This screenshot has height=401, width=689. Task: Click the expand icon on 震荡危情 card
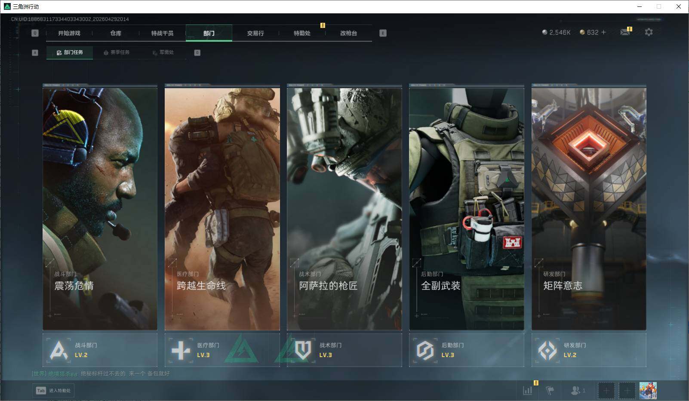click(50, 262)
